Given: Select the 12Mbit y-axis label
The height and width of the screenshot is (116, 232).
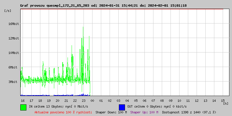Looking at the screenshot, I should point(13,38).
